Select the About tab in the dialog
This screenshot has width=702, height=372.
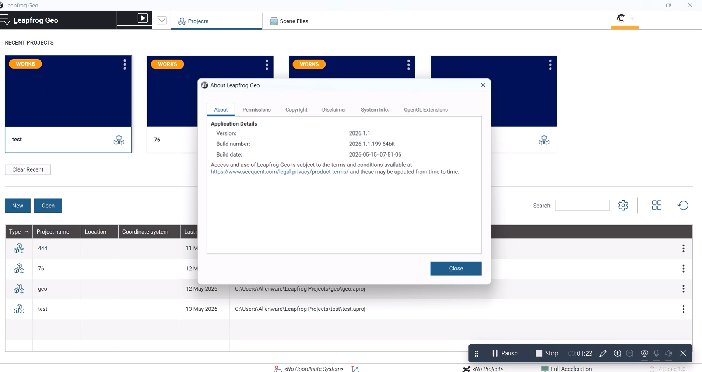(x=221, y=110)
